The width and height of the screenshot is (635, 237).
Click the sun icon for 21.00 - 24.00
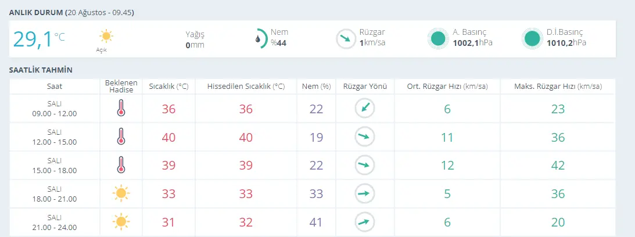pyautogui.click(x=120, y=221)
